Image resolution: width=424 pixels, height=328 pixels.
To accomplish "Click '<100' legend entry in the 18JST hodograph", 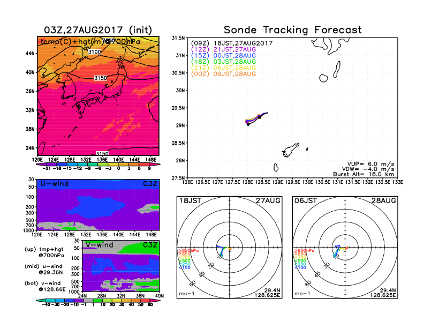I will 185,267.
